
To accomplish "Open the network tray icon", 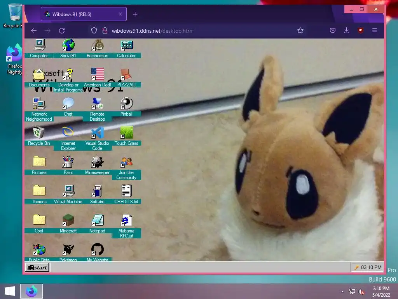I will pos(352,292).
